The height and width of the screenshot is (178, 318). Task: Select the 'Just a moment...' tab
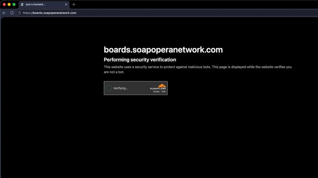tap(44, 4)
